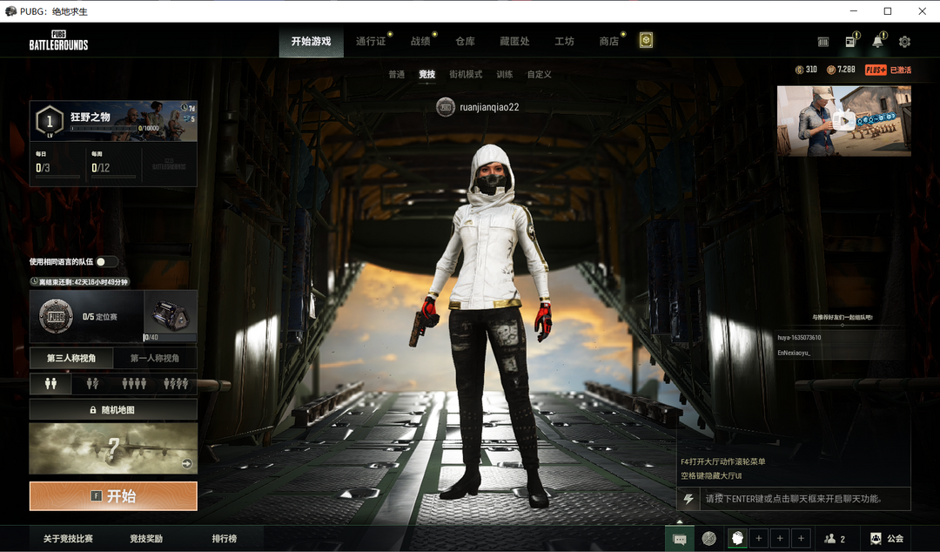
Task: Click the first empty teammate plus slot
Action: (758, 539)
